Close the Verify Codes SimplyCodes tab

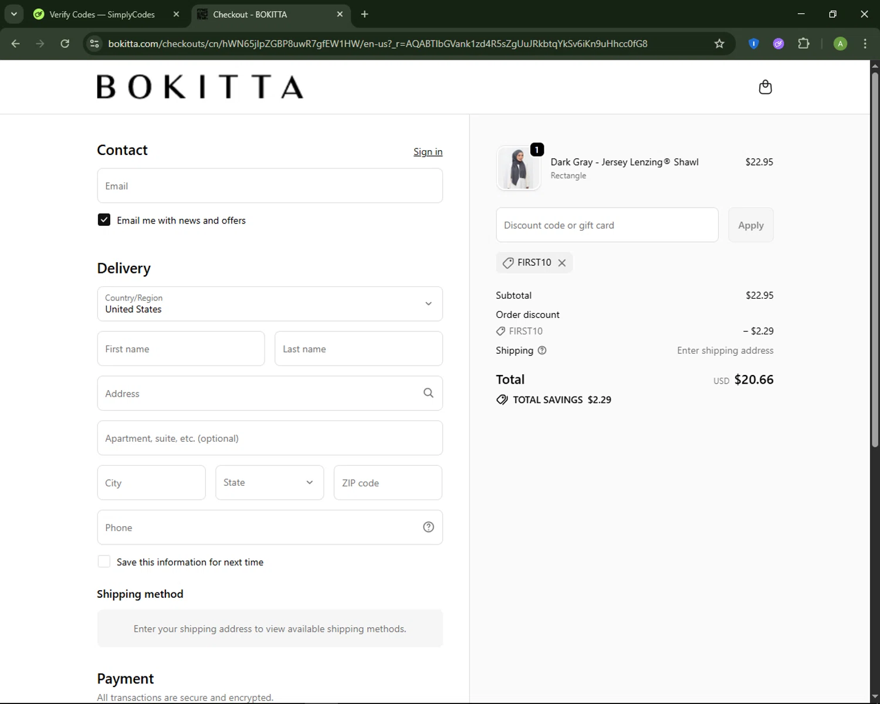(x=176, y=14)
